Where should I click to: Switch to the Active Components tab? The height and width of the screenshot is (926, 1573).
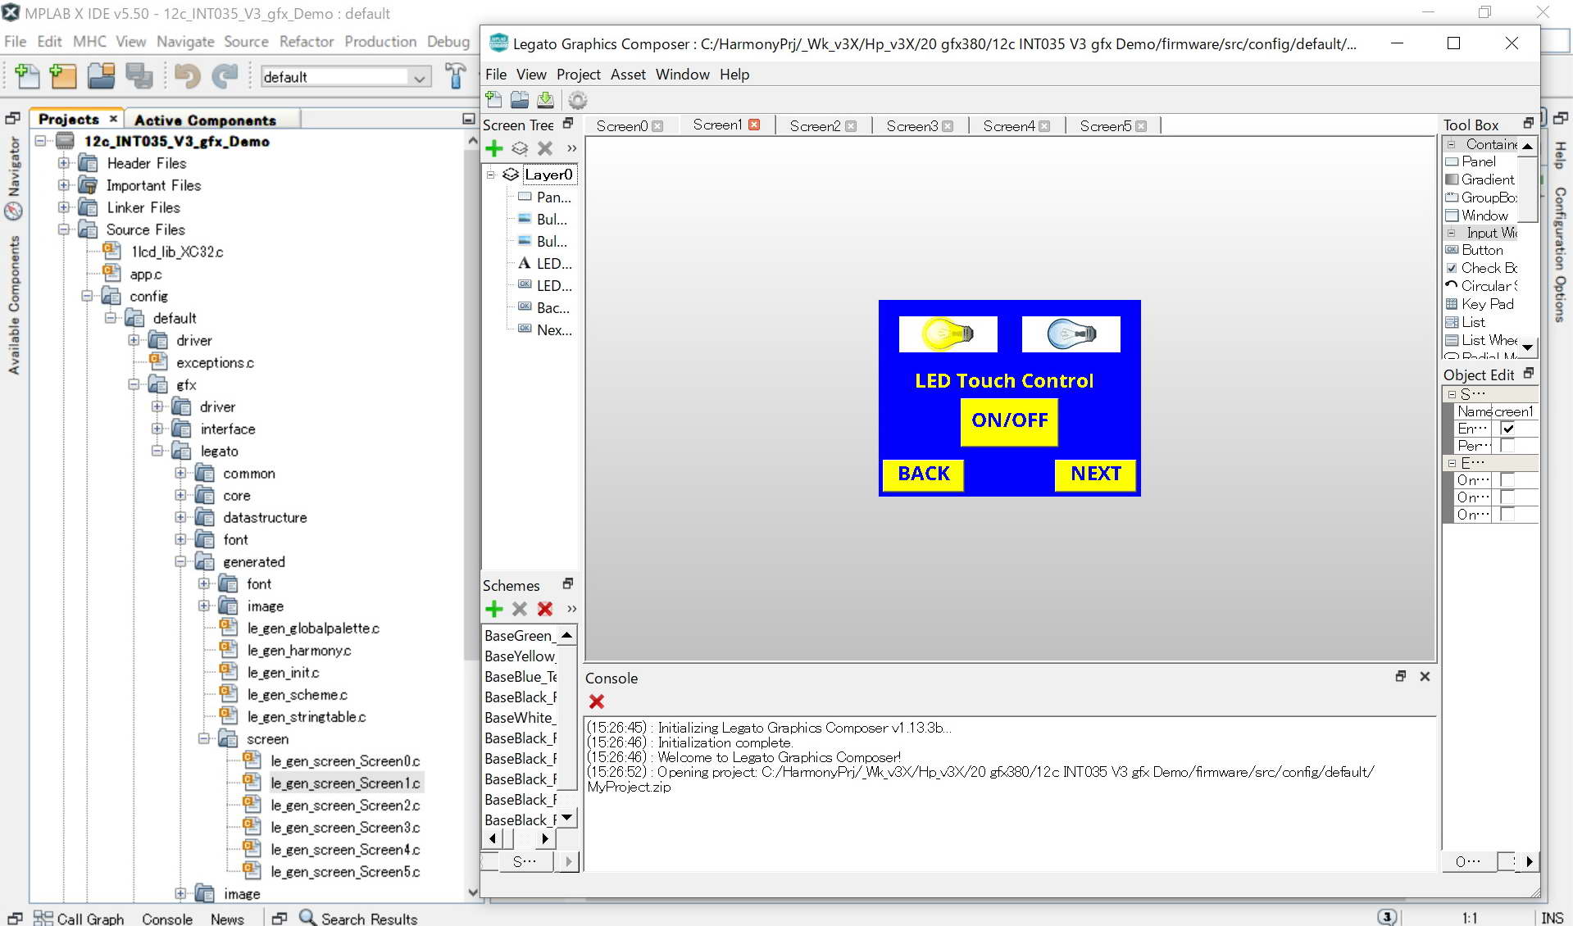pyautogui.click(x=205, y=120)
